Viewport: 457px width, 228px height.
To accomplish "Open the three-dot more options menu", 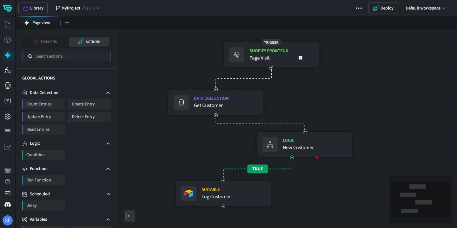I will pyautogui.click(x=359, y=8).
